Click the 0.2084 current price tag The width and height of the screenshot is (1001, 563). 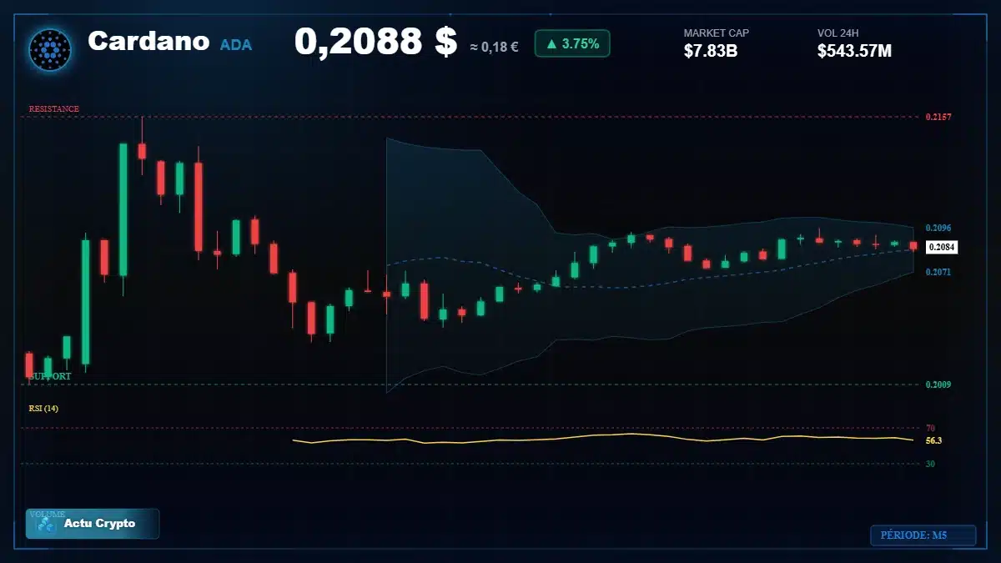942,247
